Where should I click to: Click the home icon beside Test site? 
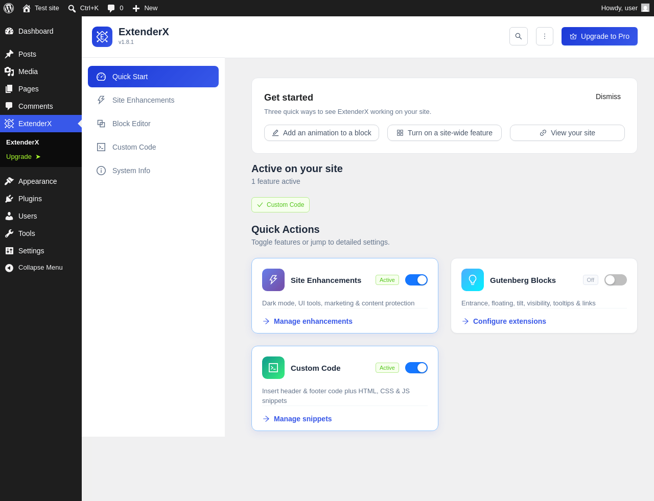pos(27,8)
